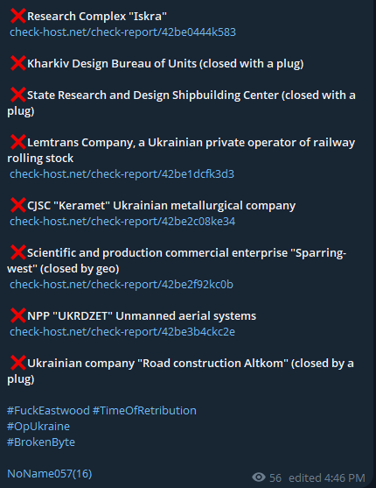376x488 pixels.
Task: Click the edited 4:46 PM timestamp
Action: (x=327, y=477)
